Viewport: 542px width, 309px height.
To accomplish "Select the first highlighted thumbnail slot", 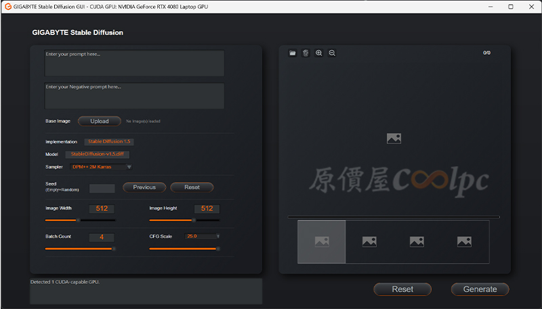I will 321,242.
